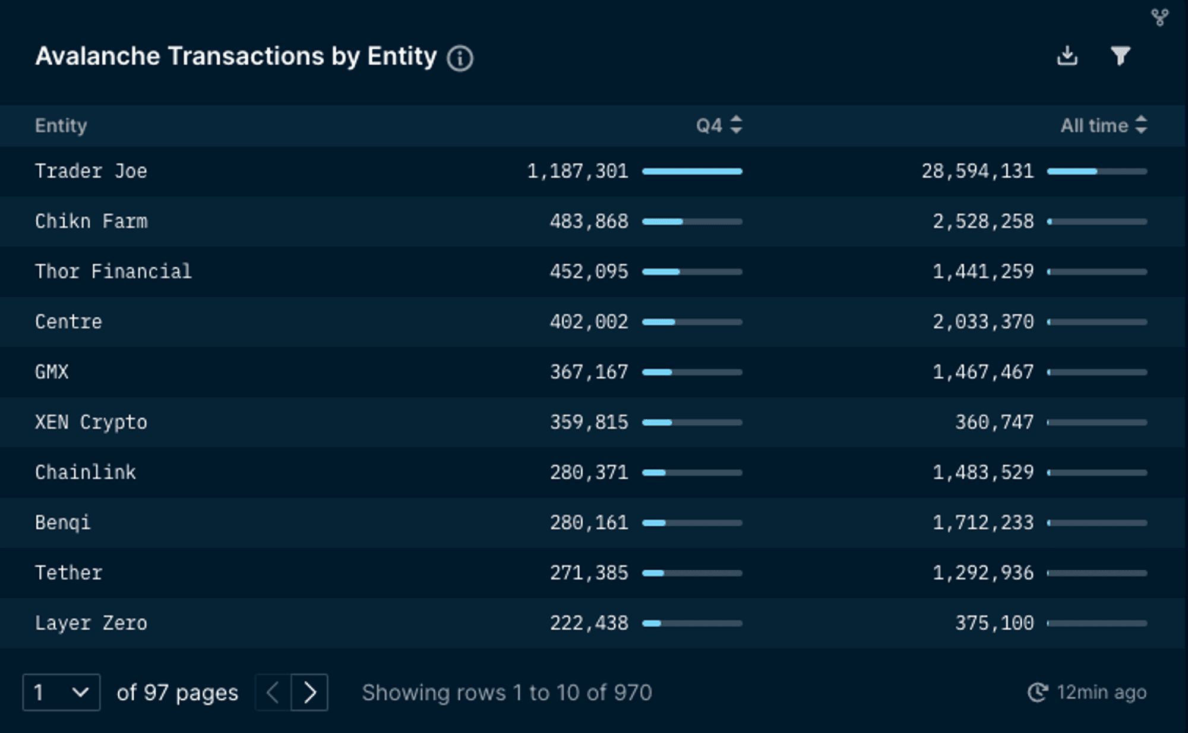The image size is (1188, 733).
Task: Click all time value 360,747
Action: pos(994,422)
